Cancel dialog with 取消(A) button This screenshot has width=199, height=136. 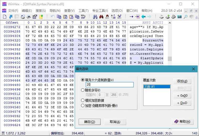(x=115, y=122)
